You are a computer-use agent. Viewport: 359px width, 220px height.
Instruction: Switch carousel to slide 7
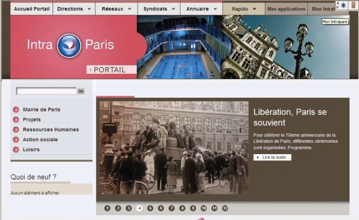(x=171, y=208)
